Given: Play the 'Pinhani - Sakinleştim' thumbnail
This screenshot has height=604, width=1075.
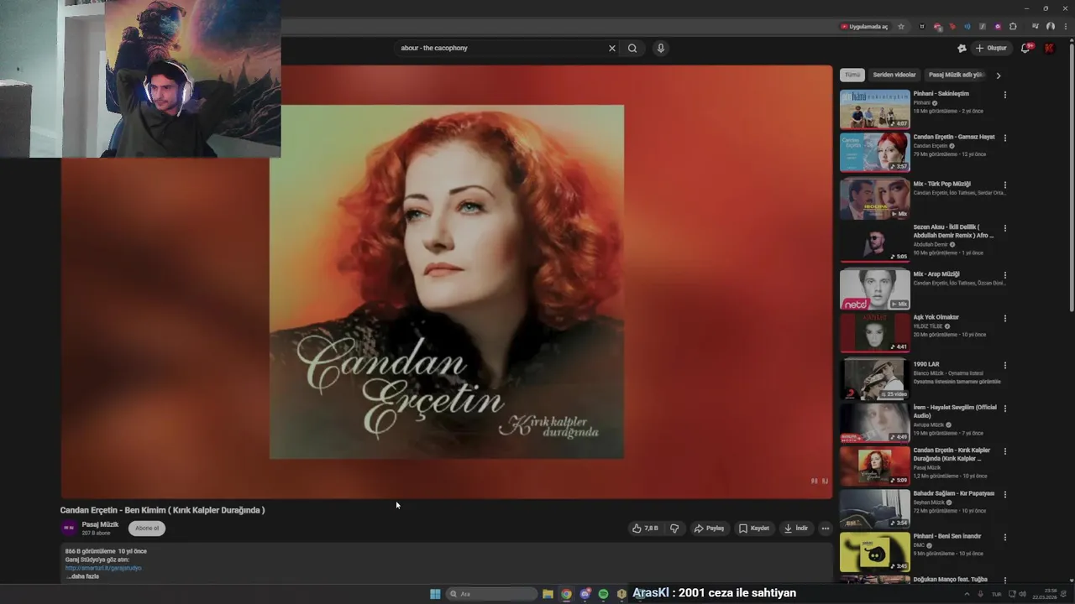Looking at the screenshot, I should point(874,108).
